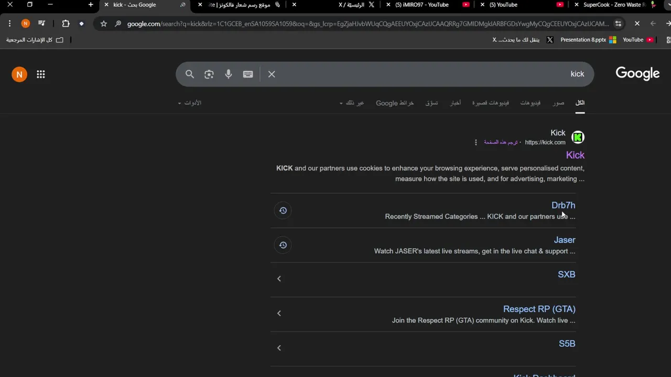Clear the search box with X icon

[x=272, y=74]
